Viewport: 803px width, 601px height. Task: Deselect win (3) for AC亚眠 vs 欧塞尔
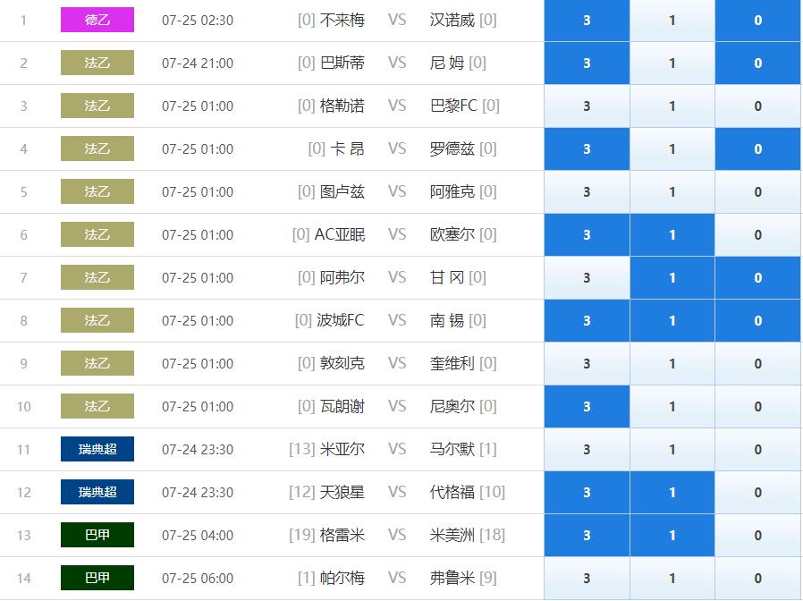pos(587,234)
